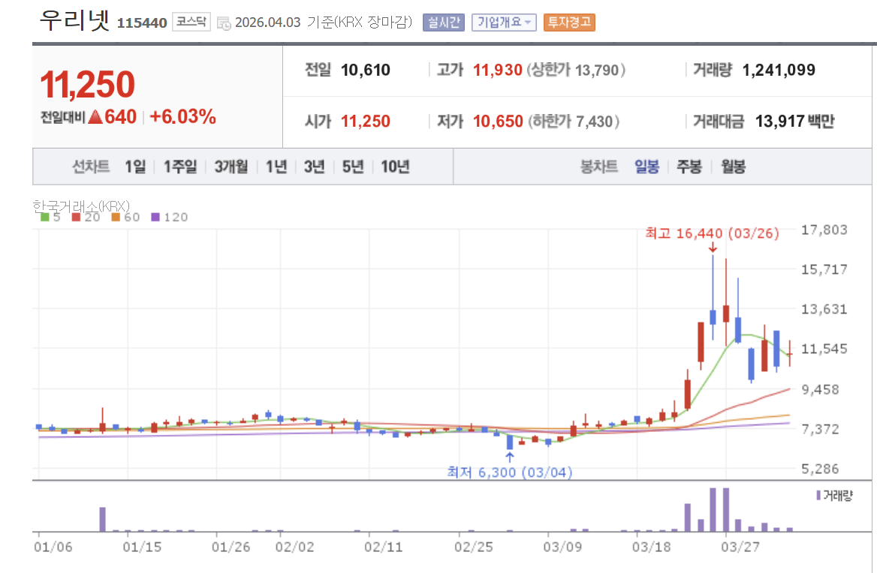
Task: Click the 거래대금 value 13,917 백만
Action: coord(794,121)
